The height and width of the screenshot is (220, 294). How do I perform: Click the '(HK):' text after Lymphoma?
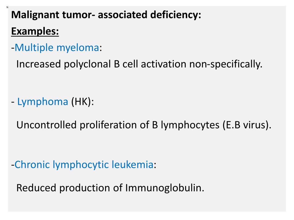(x=82, y=102)
